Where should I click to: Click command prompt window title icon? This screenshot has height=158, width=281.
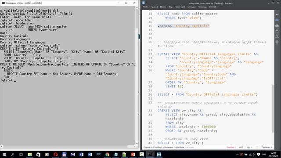click(3, 3)
